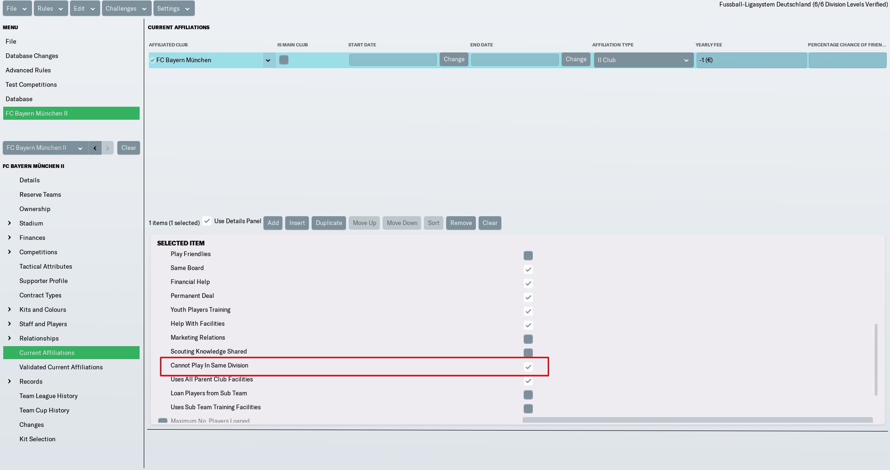Enable Scouting Knowledge Shared checkbox
The image size is (890, 470).
[x=528, y=353]
